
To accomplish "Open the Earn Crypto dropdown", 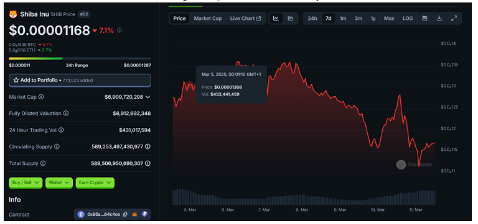I will pyautogui.click(x=95, y=182).
